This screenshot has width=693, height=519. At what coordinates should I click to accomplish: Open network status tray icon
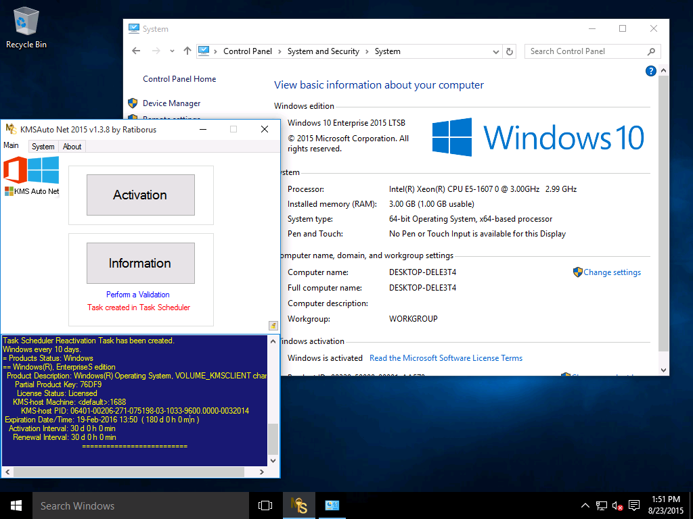[x=601, y=505]
